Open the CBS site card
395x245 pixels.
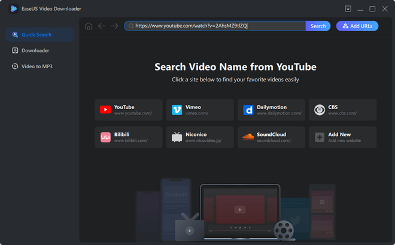point(342,110)
